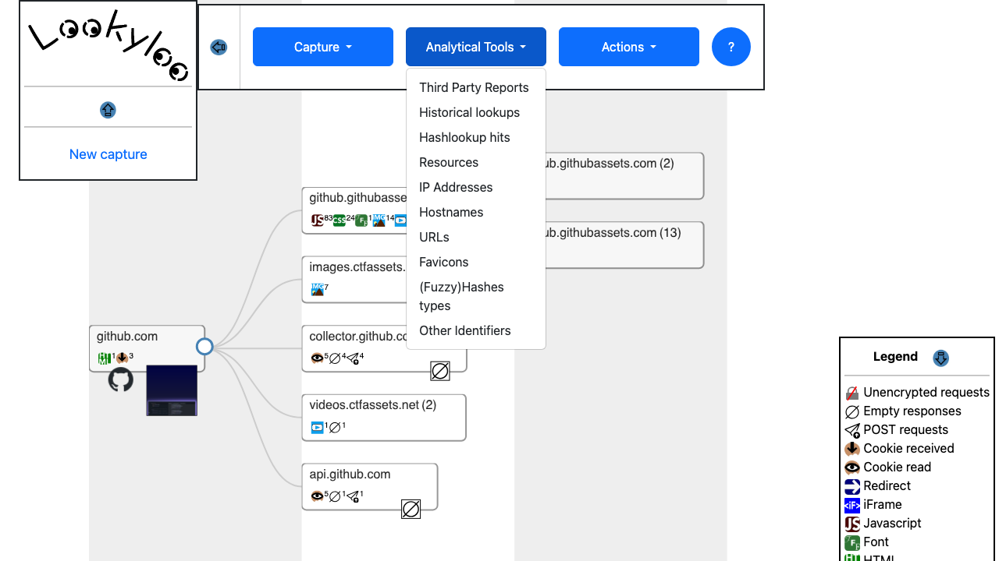Click the cookie read eye icon on collector.github node
999x561 pixels.
[x=317, y=358]
